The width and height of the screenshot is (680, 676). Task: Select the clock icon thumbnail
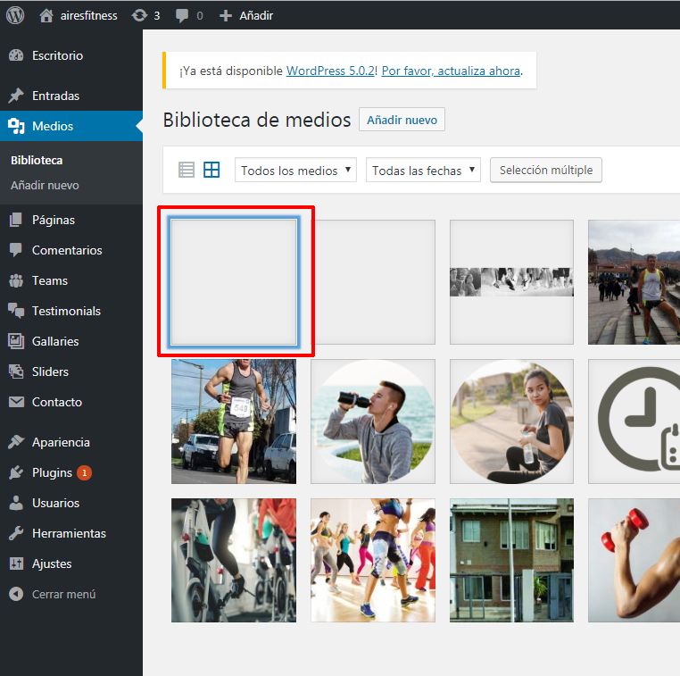[x=634, y=421]
